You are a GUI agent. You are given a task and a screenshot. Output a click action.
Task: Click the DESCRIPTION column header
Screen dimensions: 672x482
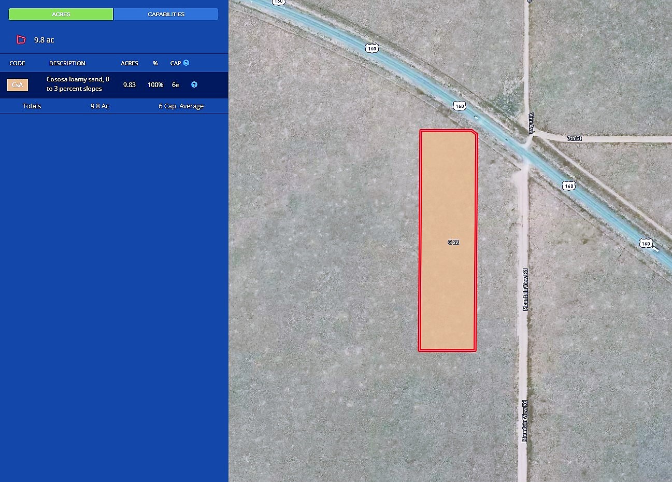tap(67, 63)
